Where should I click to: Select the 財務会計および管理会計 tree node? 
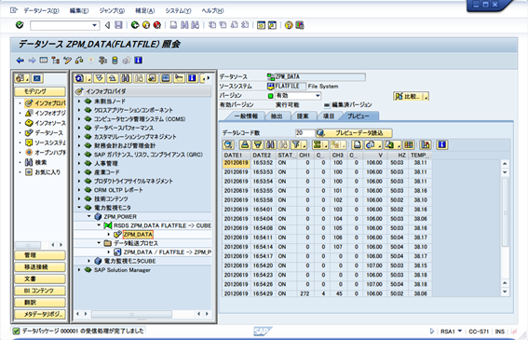pyautogui.click(x=125, y=145)
